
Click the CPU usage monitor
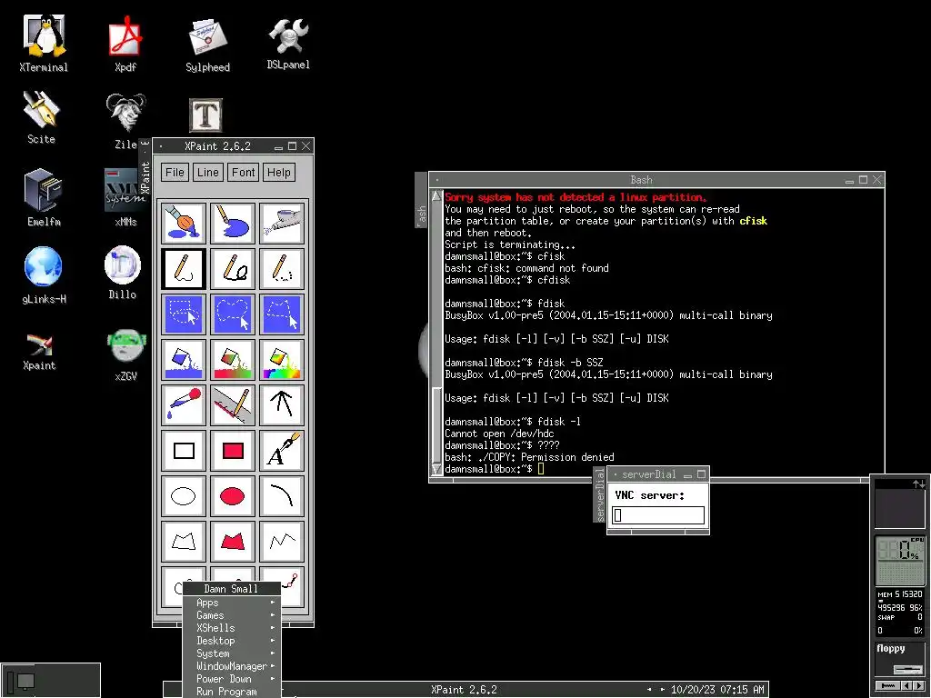point(900,560)
